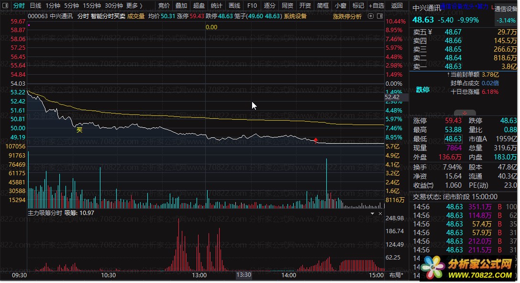Click the boxed 最低 48.63 value

[x=453, y=139]
